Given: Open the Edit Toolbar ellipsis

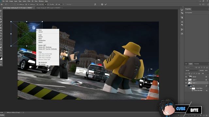Looking at the screenshot, I should coord(1,53).
